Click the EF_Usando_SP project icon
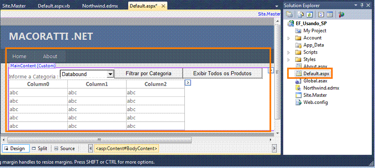Viewport: 375px width, 168px height. click(x=291, y=23)
